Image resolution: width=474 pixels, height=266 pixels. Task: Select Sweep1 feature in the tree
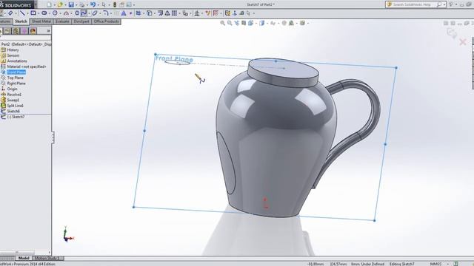pyautogui.click(x=13, y=100)
